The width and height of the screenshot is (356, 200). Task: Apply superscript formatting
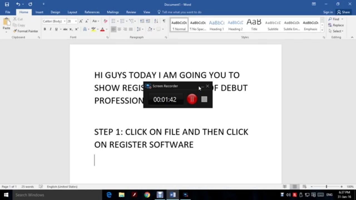[77, 29]
